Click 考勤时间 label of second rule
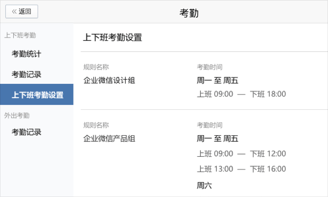Viewport: 328px width, 197px height. (x=209, y=125)
